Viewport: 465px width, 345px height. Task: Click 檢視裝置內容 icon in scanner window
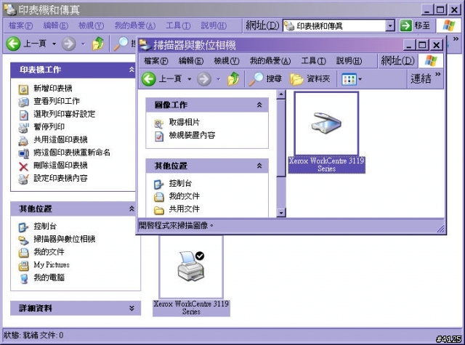[159, 136]
